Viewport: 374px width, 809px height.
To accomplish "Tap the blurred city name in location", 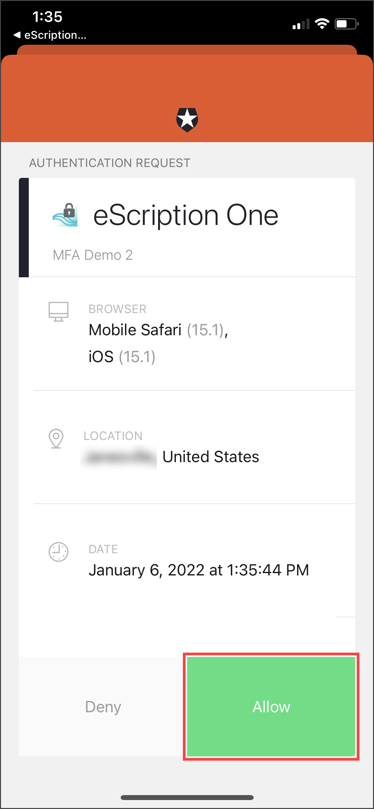I will pyautogui.click(x=119, y=457).
